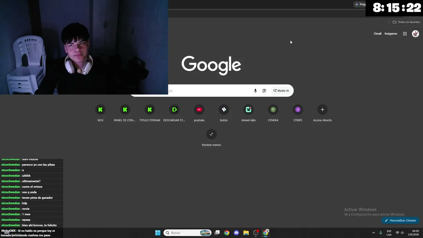Open the Google account avatar menu
The width and height of the screenshot is (423, 238).
415,34
